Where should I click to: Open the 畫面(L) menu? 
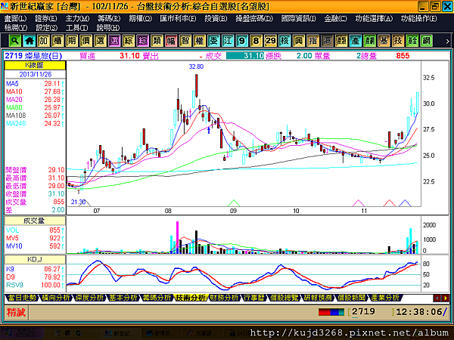click(x=15, y=19)
